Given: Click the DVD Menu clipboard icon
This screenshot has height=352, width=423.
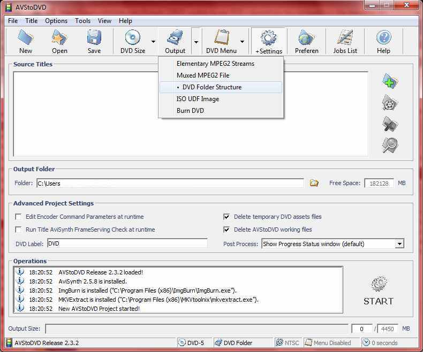Looking at the screenshot, I should tap(222, 37).
